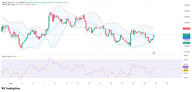Click the green 2.85135 value in BB legend
Screen dimensions: 192x92
[33, 4]
